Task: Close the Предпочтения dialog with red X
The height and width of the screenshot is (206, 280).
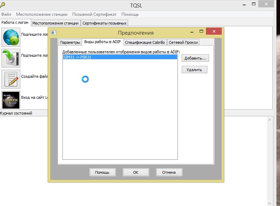Action: tap(214, 32)
